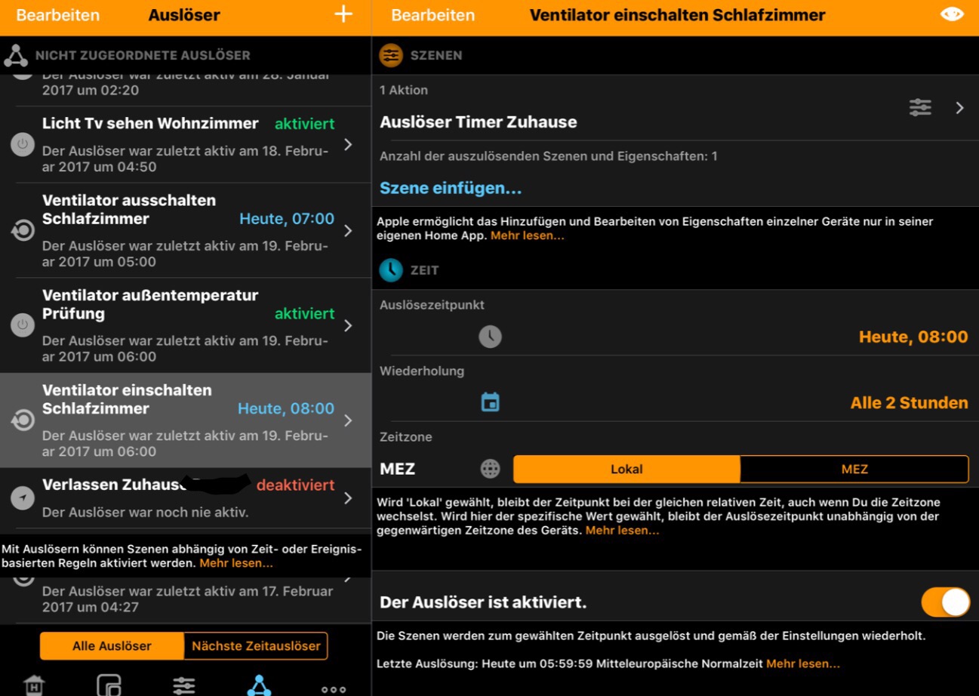Open the more options dots tab
Screen dimensions: 979x696
tap(334, 688)
